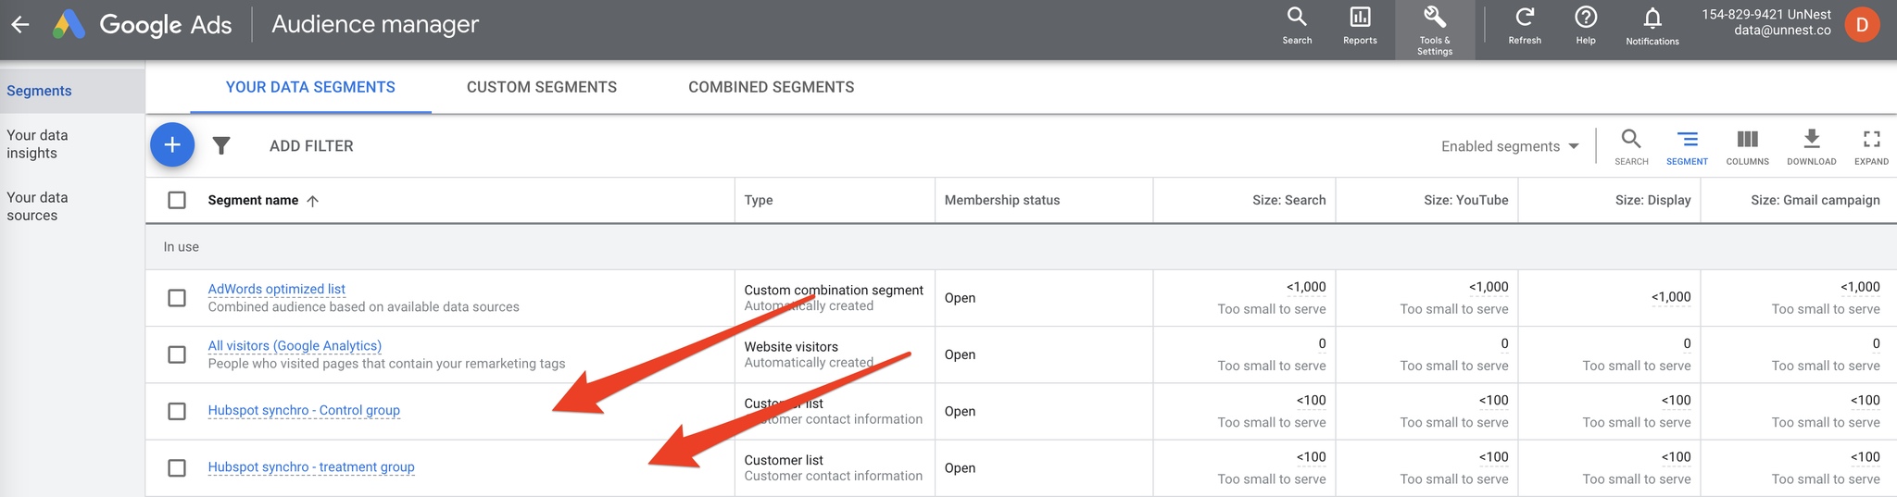This screenshot has height=497, width=1897.
Task: Open Tools & Settings wrench icon
Action: click(x=1434, y=30)
